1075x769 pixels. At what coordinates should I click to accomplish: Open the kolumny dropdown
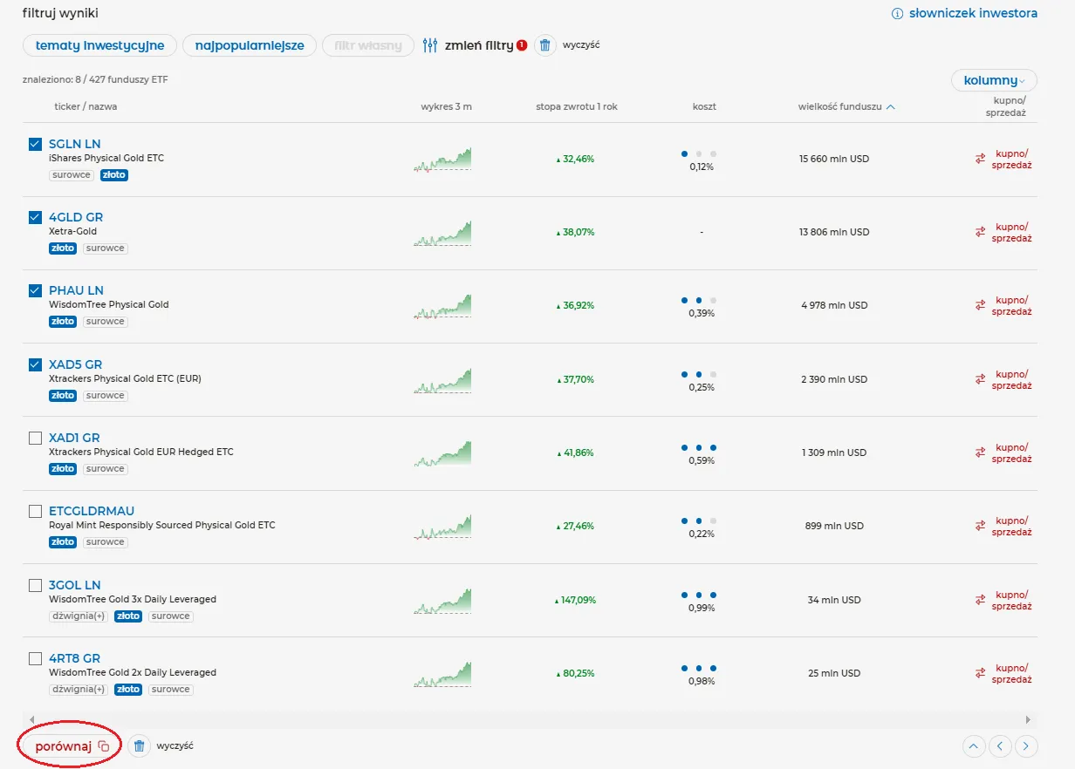click(994, 80)
